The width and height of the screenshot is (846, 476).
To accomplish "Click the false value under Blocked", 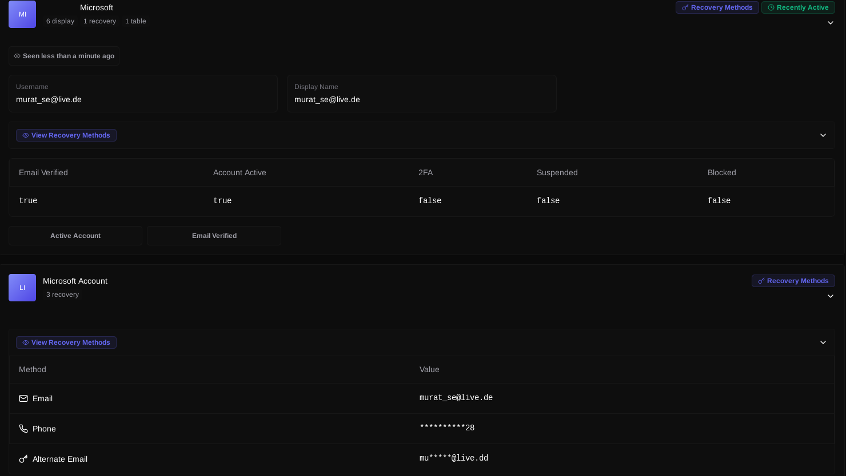I will [719, 200].
